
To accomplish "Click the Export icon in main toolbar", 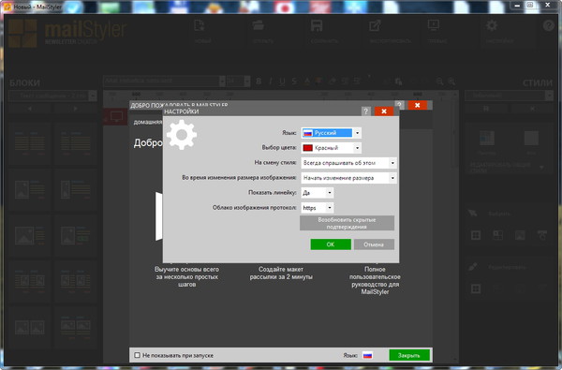I will pos(375,26).
